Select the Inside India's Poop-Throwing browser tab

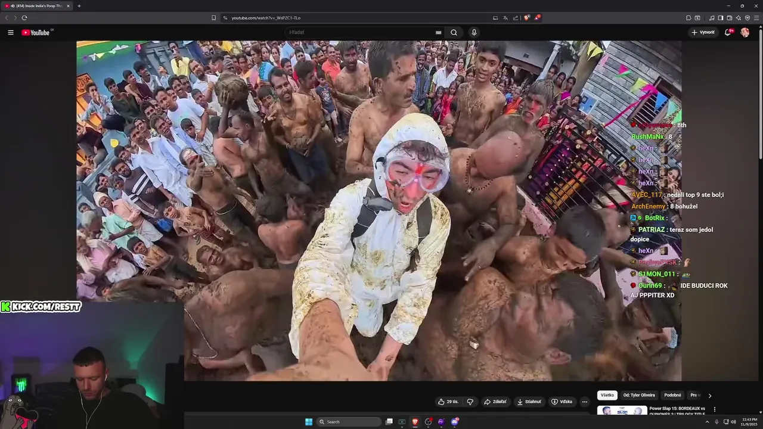(x=38, y=6)
